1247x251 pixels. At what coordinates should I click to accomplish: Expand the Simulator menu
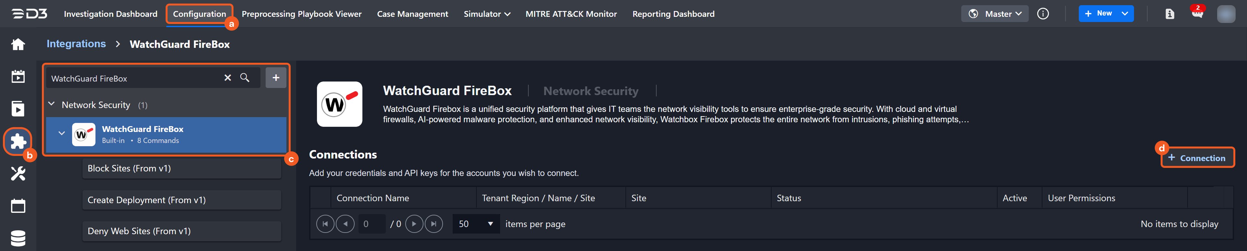click(x=486, y=14)
